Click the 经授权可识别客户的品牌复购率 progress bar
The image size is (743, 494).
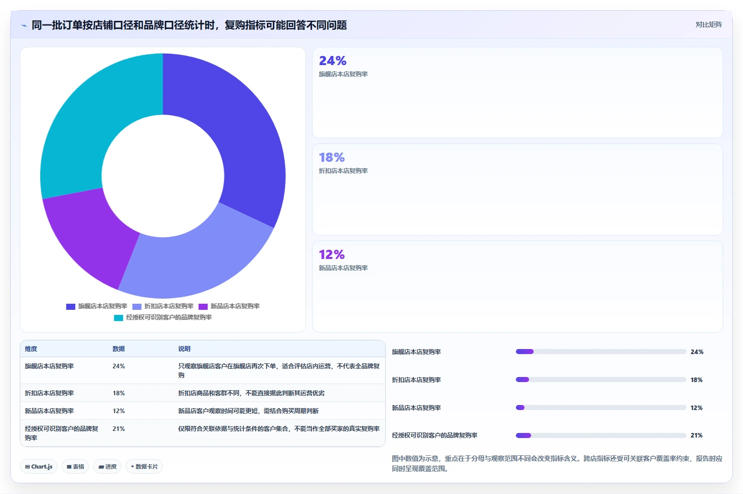click(601, 435)
